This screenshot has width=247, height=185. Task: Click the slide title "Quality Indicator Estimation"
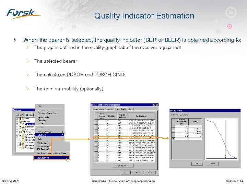(x=144, y=16)
